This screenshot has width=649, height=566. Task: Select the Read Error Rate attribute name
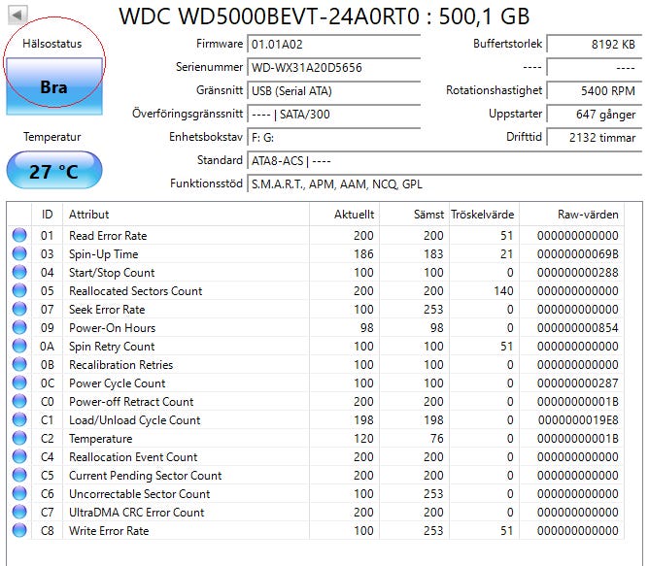108,235
